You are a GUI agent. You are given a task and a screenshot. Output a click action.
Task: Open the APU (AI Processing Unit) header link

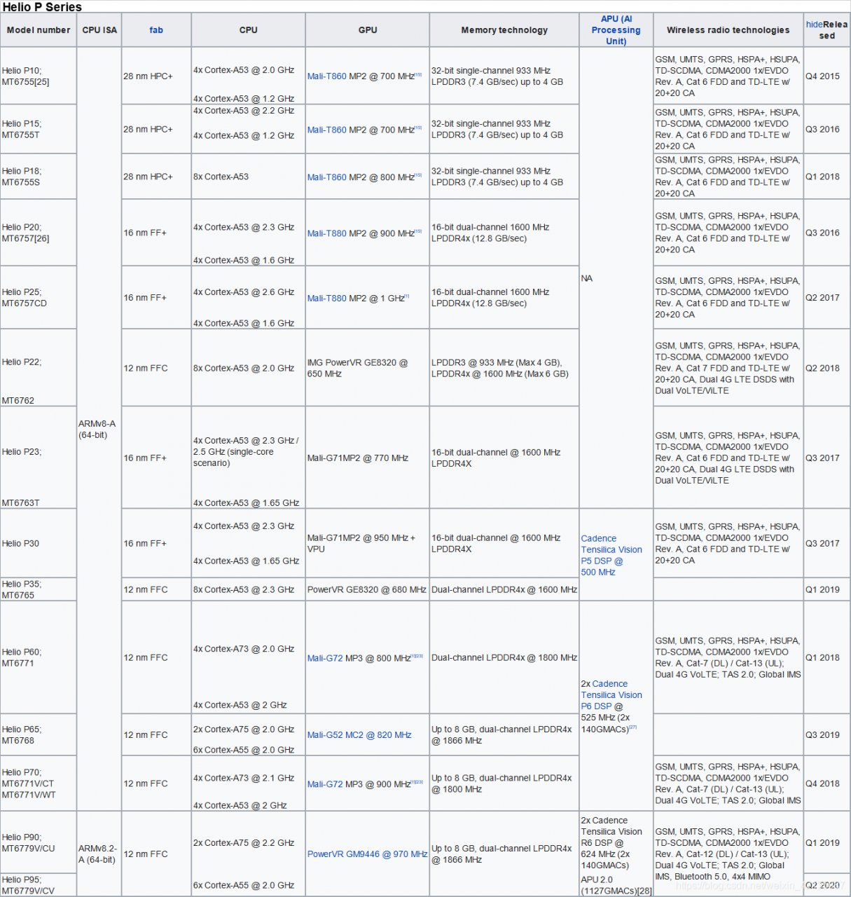coord(616,30)
